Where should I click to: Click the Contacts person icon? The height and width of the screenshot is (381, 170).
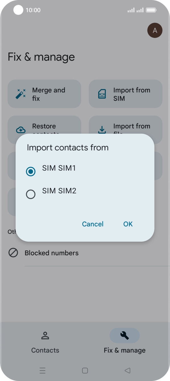click(45, 335)
